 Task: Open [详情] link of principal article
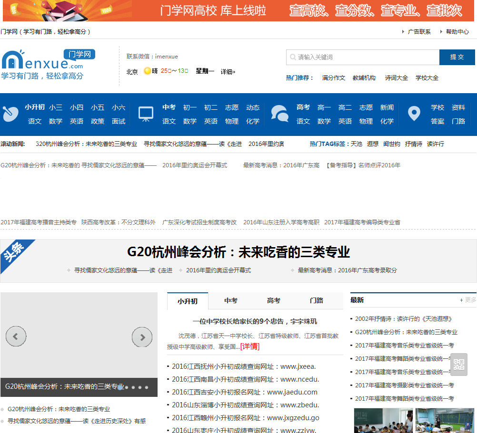[x=250, y=346]
